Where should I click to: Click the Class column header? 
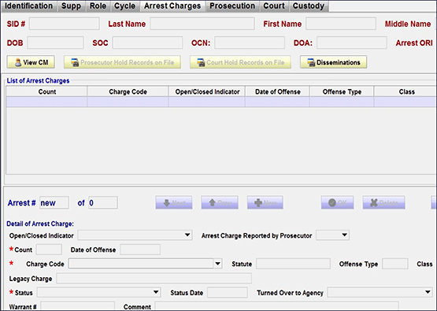[406, 91]
